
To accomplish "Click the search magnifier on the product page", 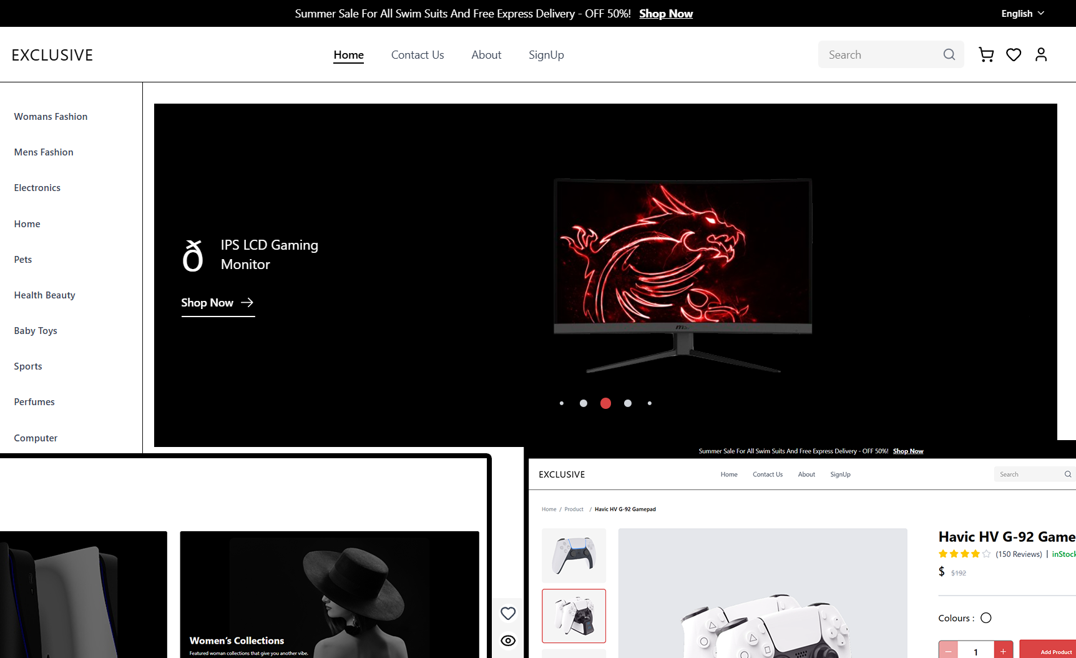I will click(1068, 474).
